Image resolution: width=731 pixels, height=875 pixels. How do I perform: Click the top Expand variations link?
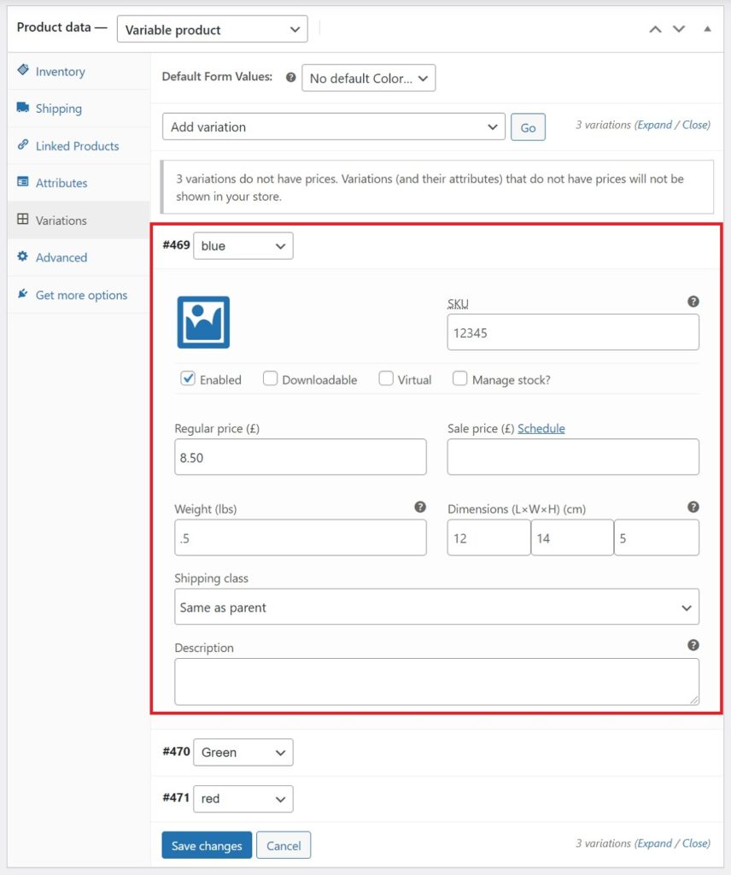[x=655, y=125]
